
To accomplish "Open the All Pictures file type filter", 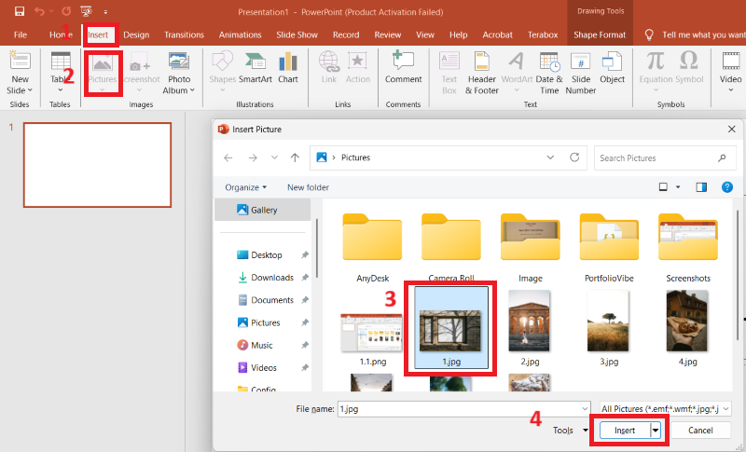I will pyautogui.click(x=665, y=409).
